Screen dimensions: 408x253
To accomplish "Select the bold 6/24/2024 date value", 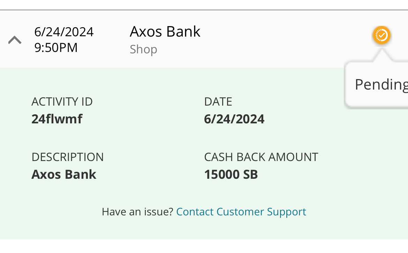I will tap(234, 119).
